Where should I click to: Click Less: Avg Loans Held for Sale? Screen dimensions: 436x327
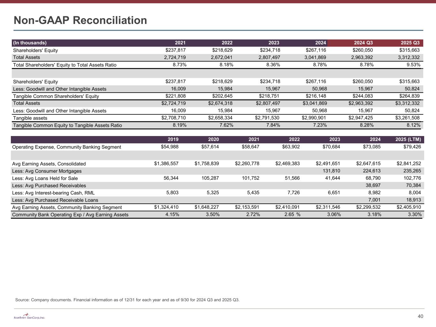coord(45,179)
